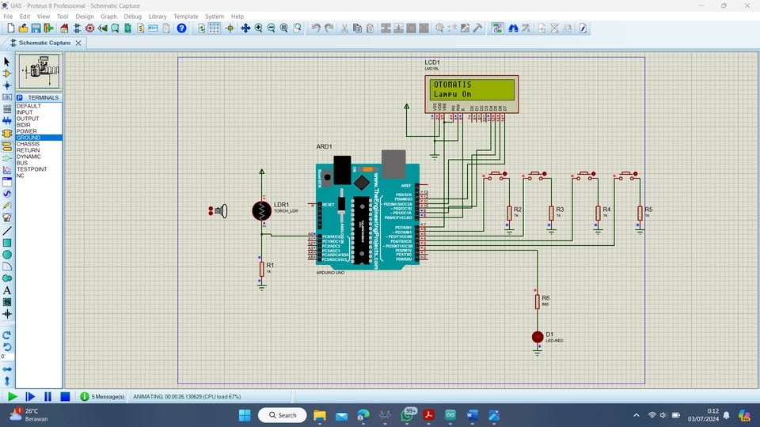Select the Schematic Capture tab
This screenshot has width=760, height=427.
pos(44,43)
